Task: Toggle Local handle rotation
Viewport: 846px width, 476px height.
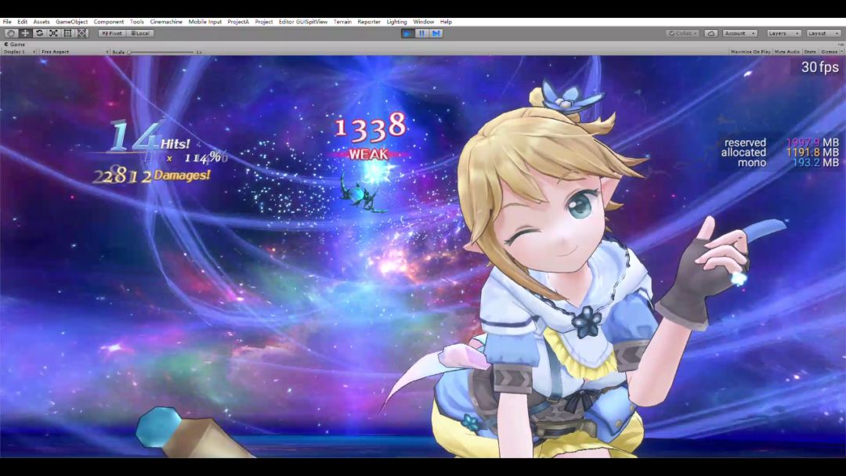Action: 140,34
